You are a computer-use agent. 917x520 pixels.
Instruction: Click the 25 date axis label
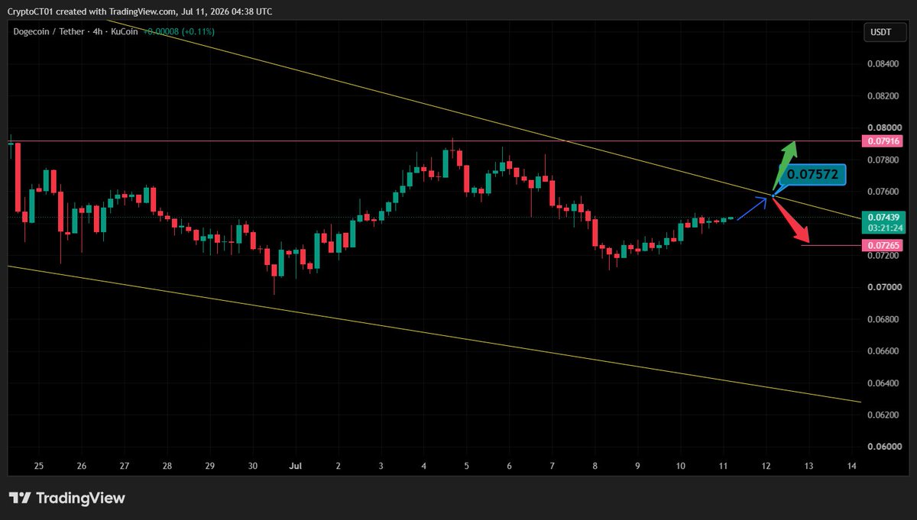[x=39, y=465]
